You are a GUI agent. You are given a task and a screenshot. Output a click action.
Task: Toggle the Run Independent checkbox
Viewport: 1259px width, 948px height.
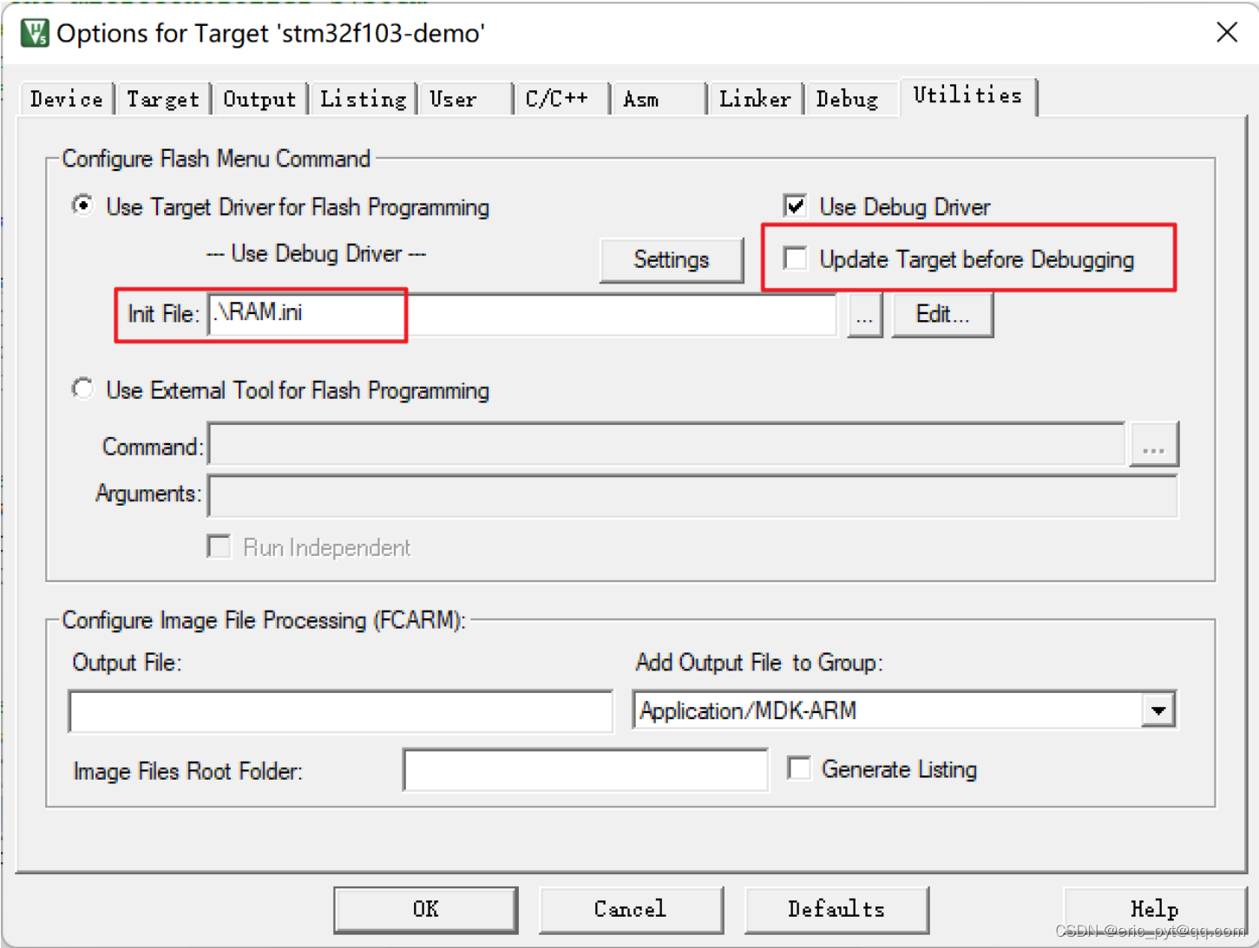click(x=220, y=546)
